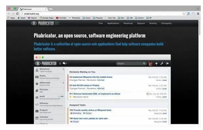Click the phabricator.org address bar

pyautogui.click(x=101, y=14)
